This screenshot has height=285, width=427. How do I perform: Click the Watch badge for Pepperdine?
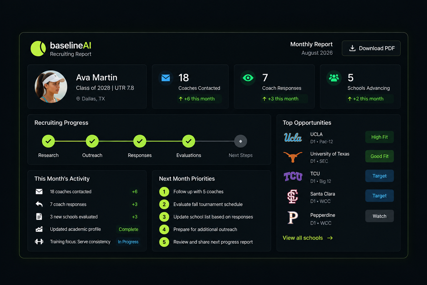(379, 216)
